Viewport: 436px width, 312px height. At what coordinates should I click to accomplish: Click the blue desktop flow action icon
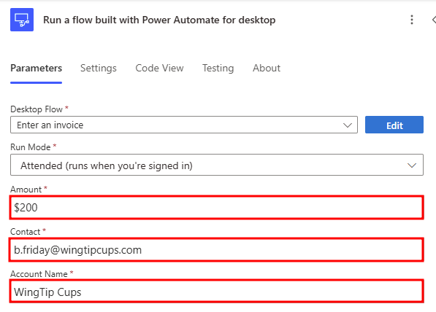pos(22,20)
